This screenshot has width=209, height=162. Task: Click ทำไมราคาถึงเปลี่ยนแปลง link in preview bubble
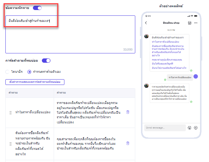165,42
